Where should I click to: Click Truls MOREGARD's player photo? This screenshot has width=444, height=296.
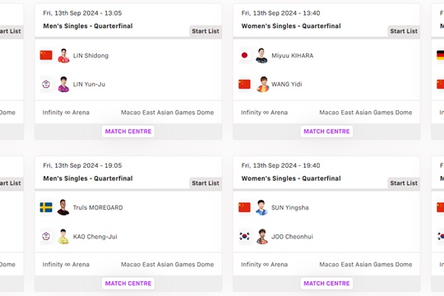coord(63,207)
